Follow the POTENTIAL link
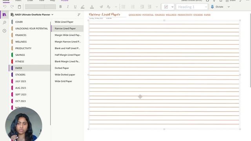251x141 pixels. 148,15
